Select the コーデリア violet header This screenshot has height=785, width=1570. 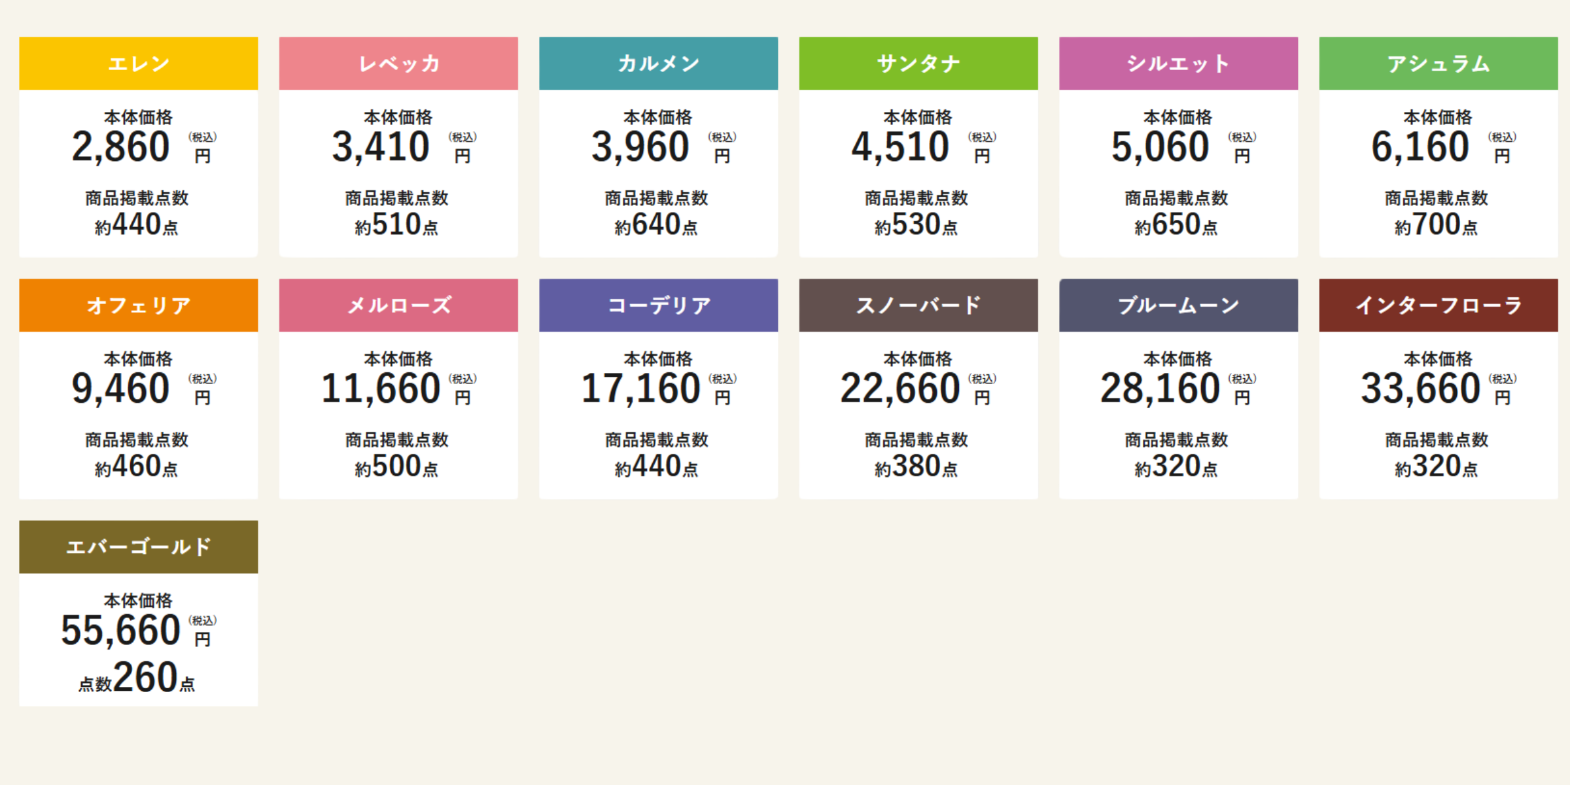(659, 305)
